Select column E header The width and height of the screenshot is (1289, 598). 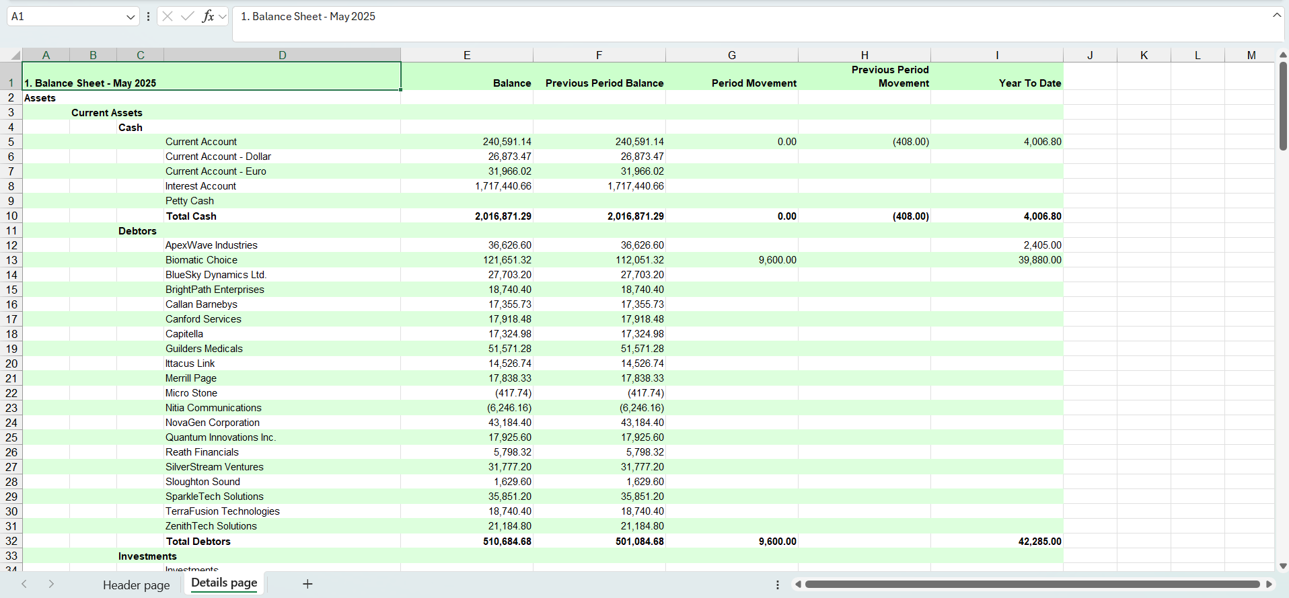pyautogui.click(x=466, y=55)
